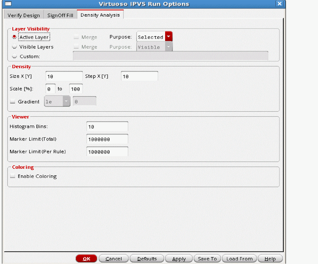Screen dimensions: 318x264
Task: Close the Virtuoso IPVS Run Options dialog
Action: 279,4
